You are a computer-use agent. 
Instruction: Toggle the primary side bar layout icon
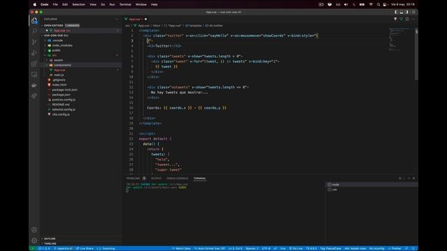[396, 12]
